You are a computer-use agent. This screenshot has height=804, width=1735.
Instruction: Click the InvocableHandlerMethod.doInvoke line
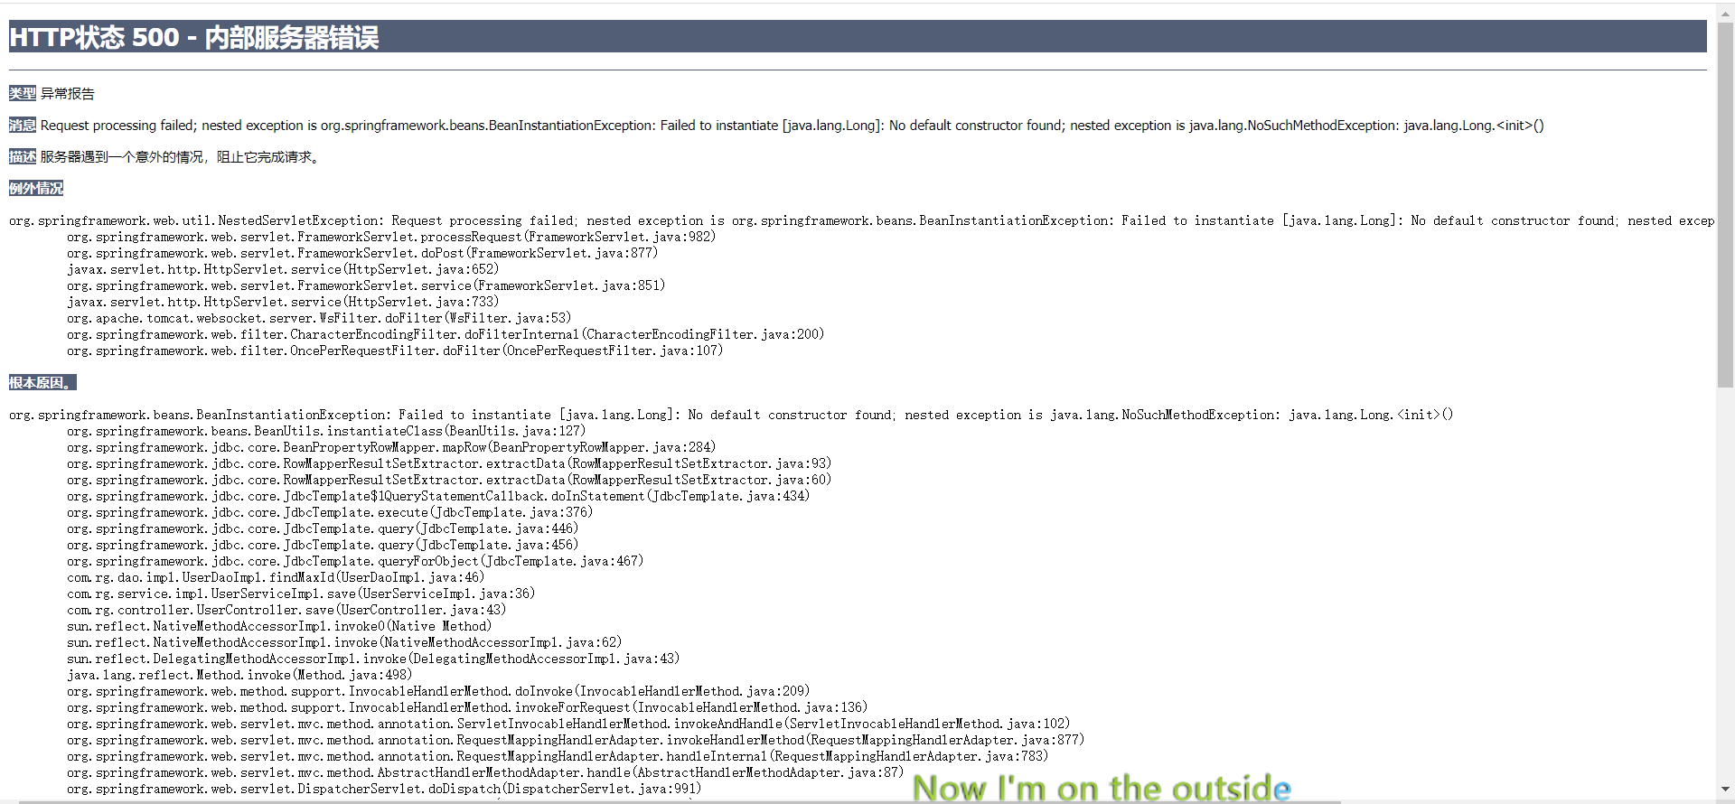point(438,691)
